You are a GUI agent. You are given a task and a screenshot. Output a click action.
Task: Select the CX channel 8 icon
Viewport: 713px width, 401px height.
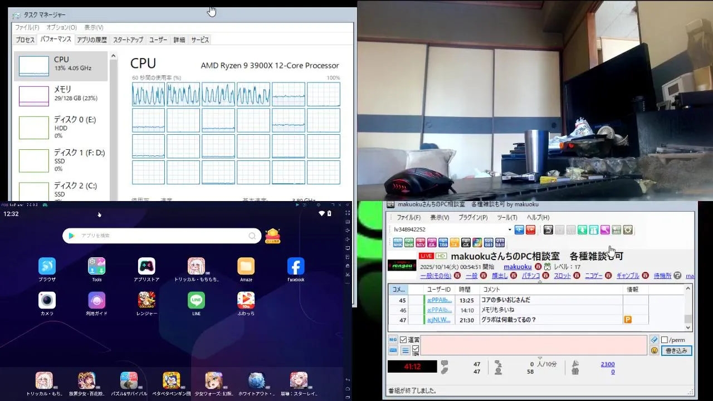coord(466,242)
